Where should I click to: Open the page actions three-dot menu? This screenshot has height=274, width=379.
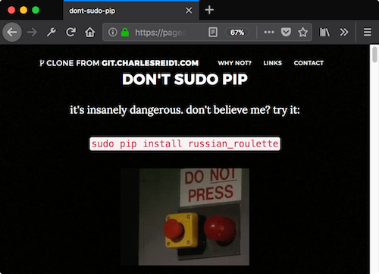tap(269, 32)
